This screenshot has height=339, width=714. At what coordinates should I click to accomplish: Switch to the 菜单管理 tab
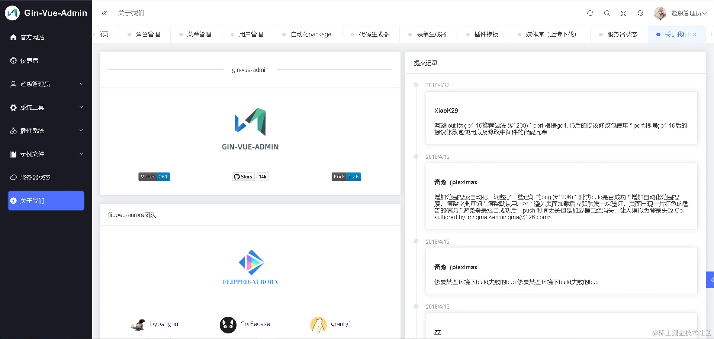point(196,34)
